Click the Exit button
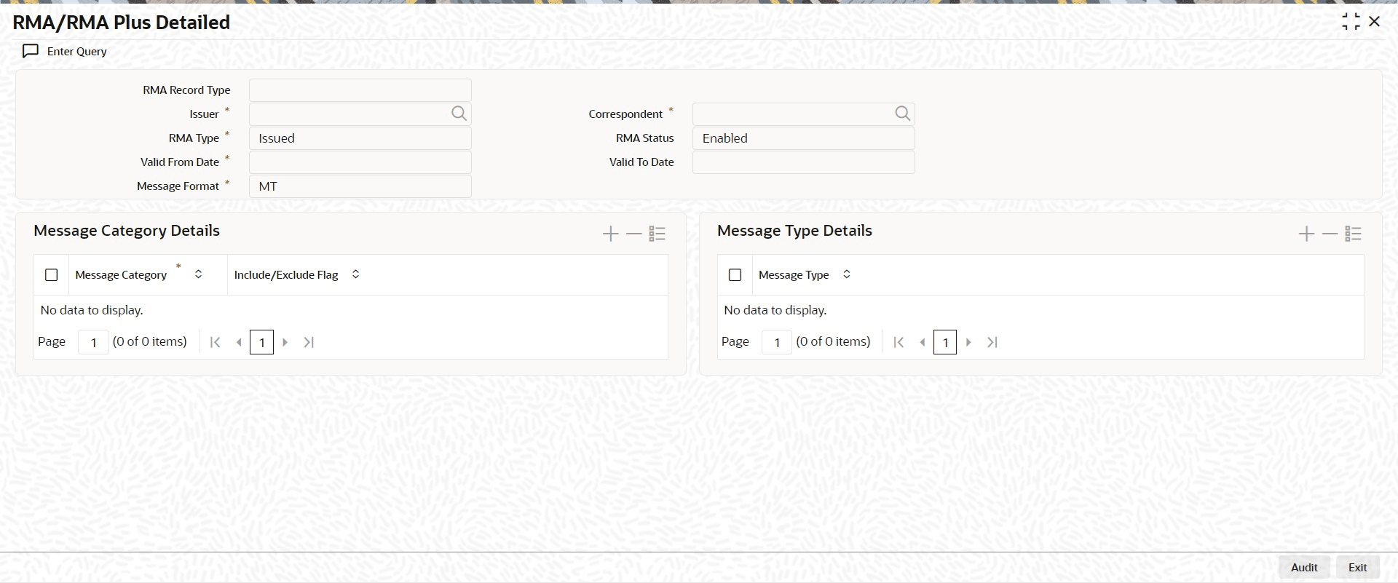1398x583 pixels. [1357, 568]
